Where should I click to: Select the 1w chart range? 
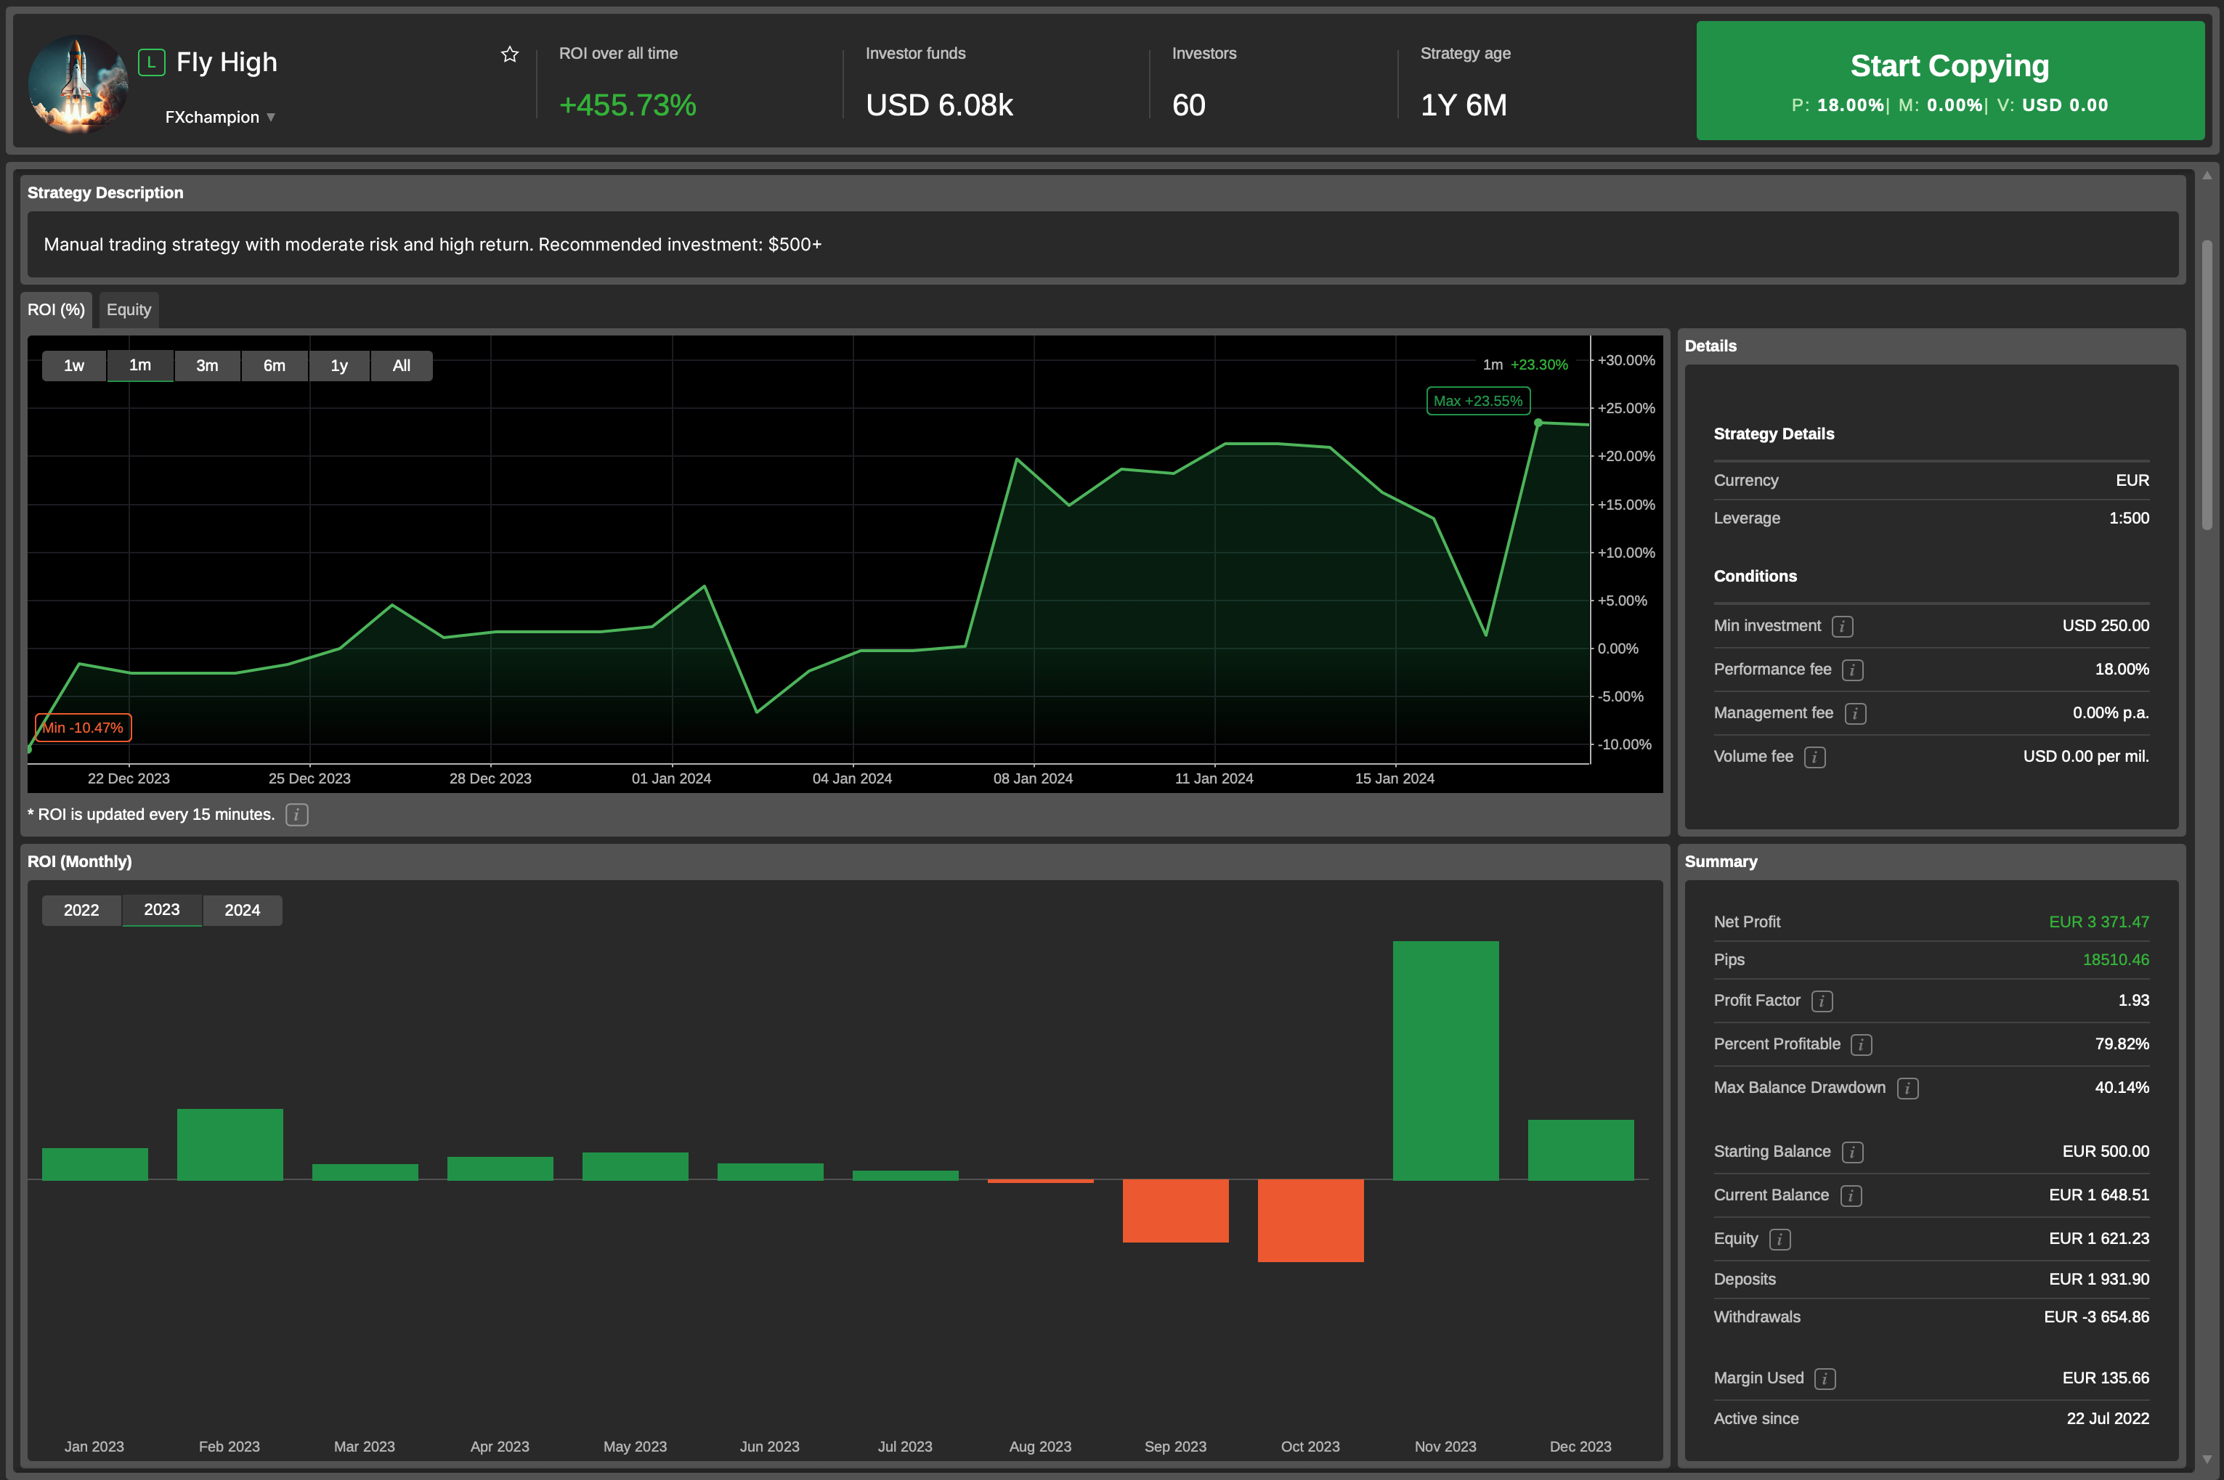click(73, 365)
